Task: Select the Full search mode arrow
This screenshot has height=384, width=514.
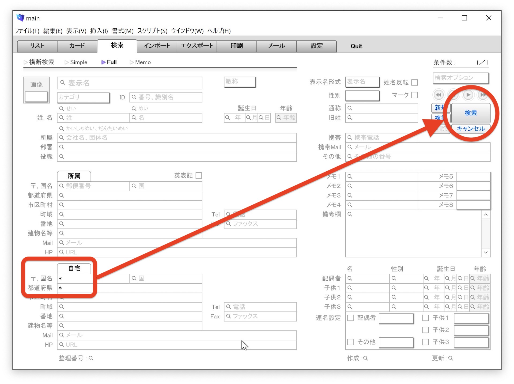Action: tap(103, 62)
